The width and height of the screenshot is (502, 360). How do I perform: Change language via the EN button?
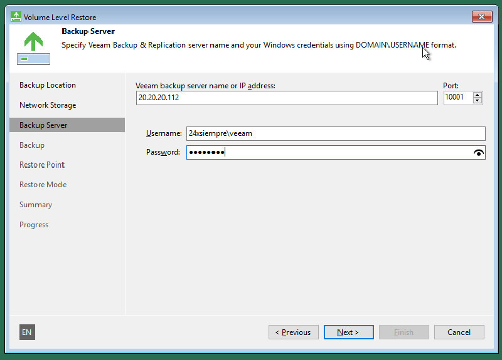[x=27, y=332]
